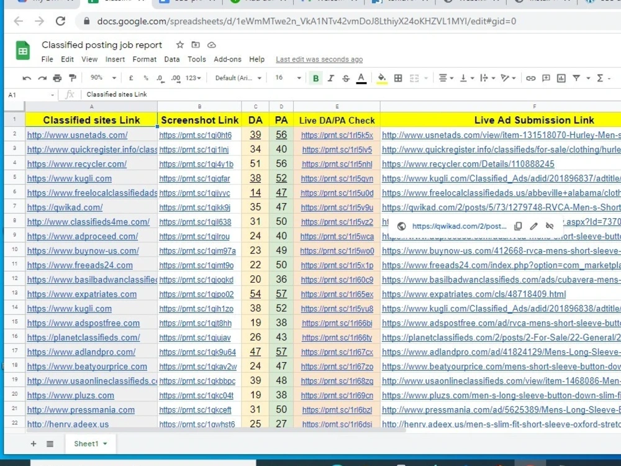The image size is (621, 466).
Task: Open the Help menu
Action: pyautogui.click(x=256, y=59)
